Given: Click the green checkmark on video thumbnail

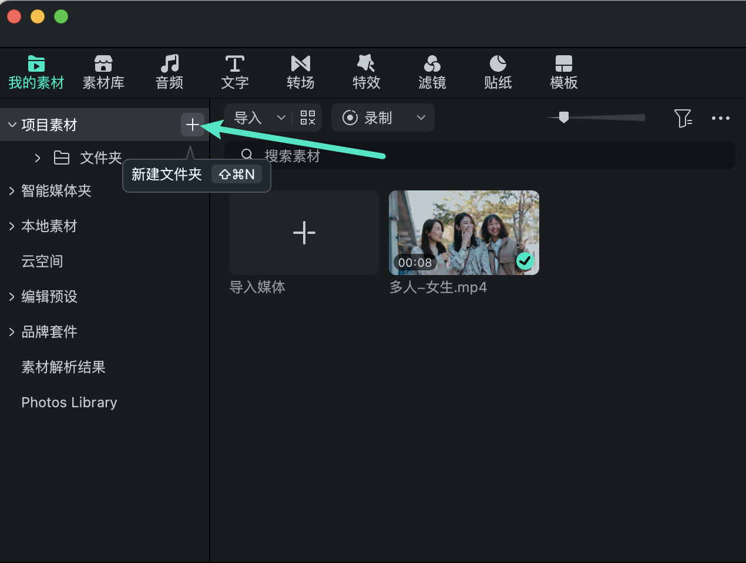Looking at the screenshot, I should point(525,260).
